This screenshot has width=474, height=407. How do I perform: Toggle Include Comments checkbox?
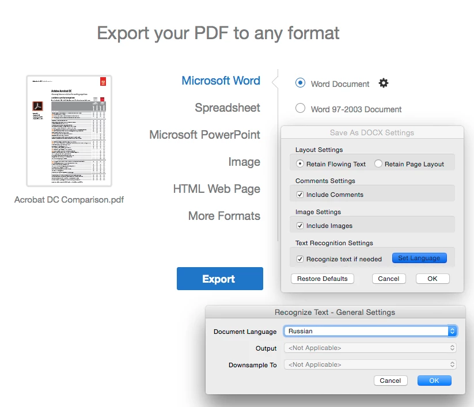point(300,195)
